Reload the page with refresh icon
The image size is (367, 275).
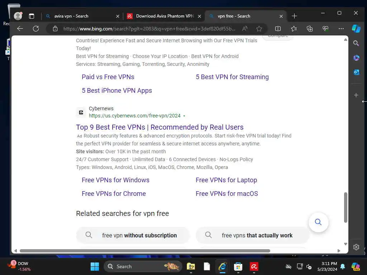[36, 29]
